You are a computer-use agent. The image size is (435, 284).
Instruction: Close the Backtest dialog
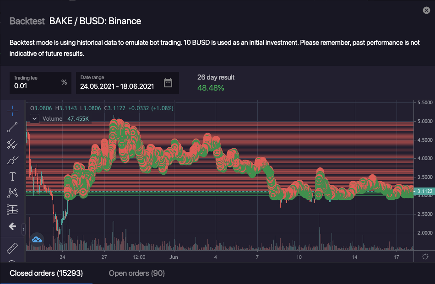pos(426,11)
